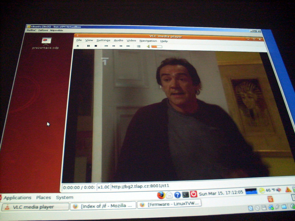Open the blue Help question mark launcher

pos(177,195)
